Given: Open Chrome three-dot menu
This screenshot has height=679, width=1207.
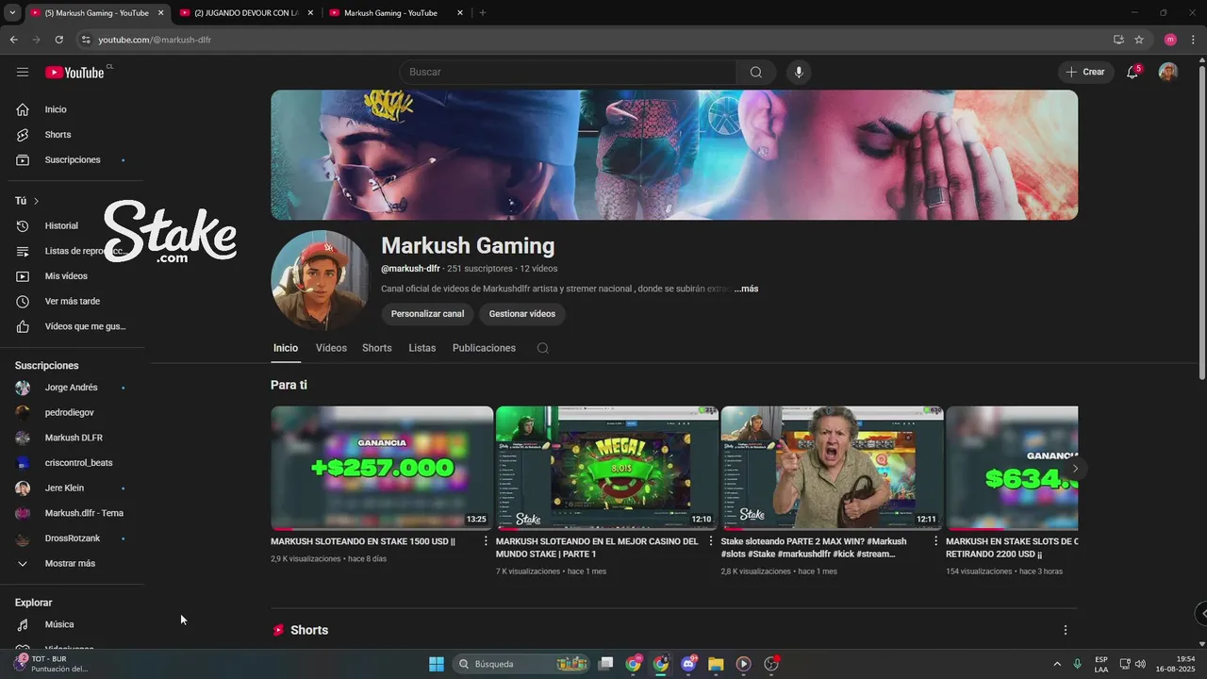Looking at the screenshot, I should click(1193, 40).
